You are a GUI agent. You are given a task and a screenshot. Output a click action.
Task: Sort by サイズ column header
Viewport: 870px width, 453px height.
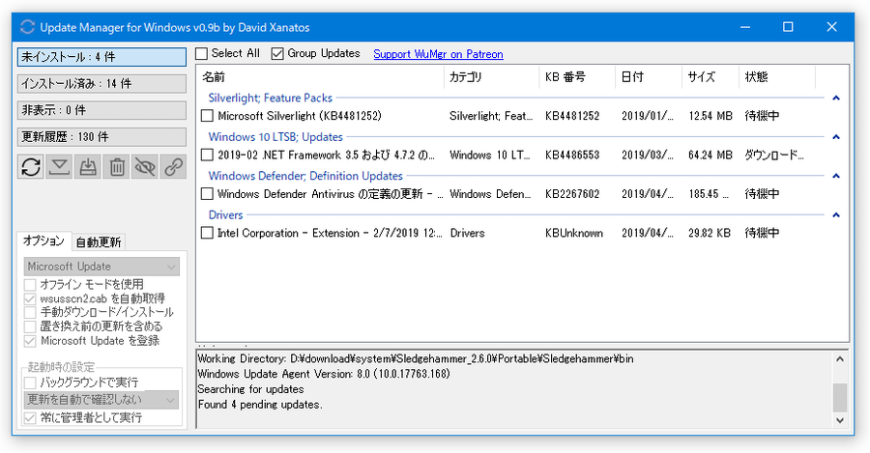point(710,77)
